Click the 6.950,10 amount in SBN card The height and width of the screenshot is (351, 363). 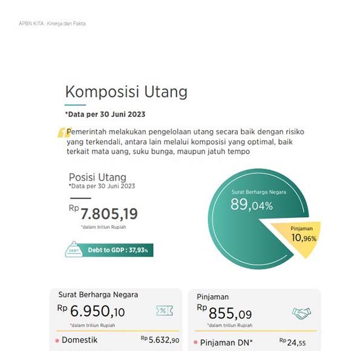coord(97,312)
